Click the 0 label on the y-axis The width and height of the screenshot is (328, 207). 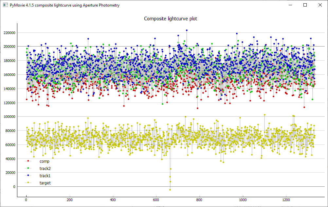14,187
